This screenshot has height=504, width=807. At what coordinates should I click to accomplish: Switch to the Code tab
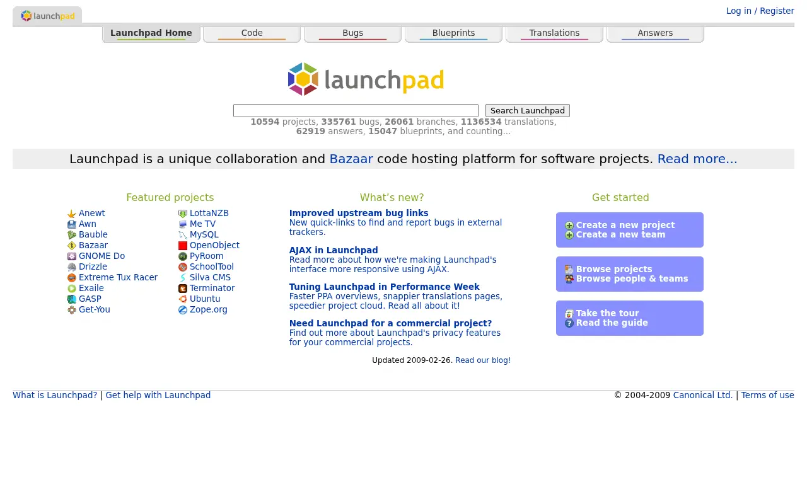tap(252, 34)
